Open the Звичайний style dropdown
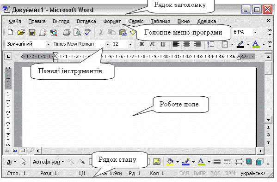 point(48,44)
